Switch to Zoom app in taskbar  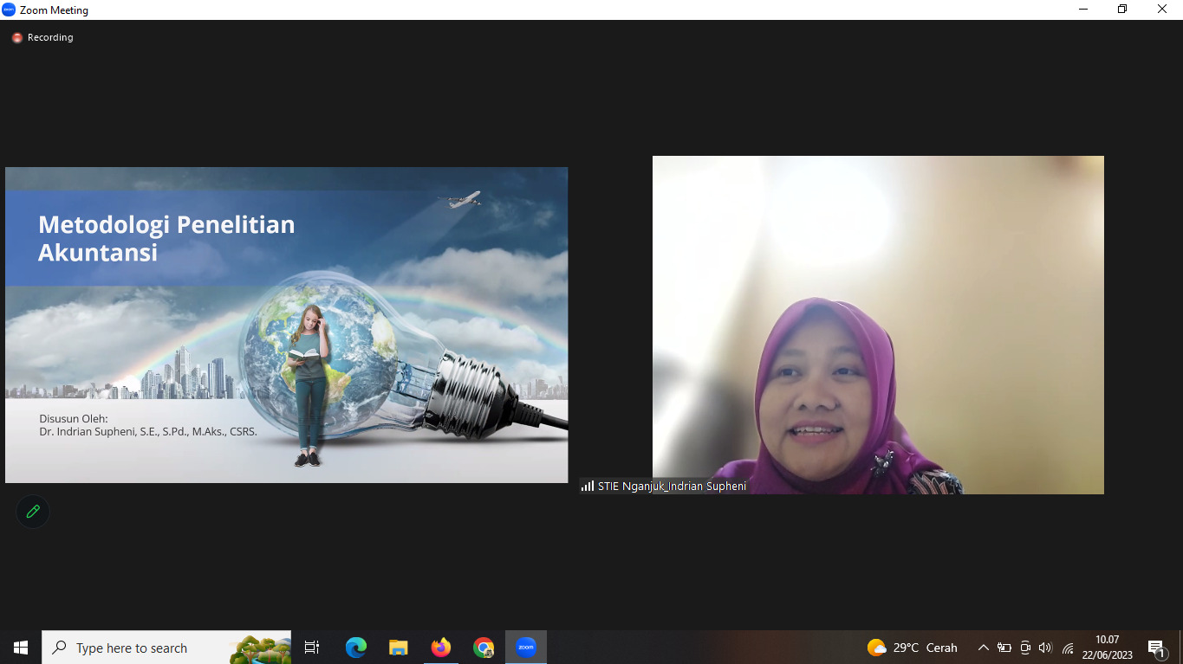click(526, 648)
